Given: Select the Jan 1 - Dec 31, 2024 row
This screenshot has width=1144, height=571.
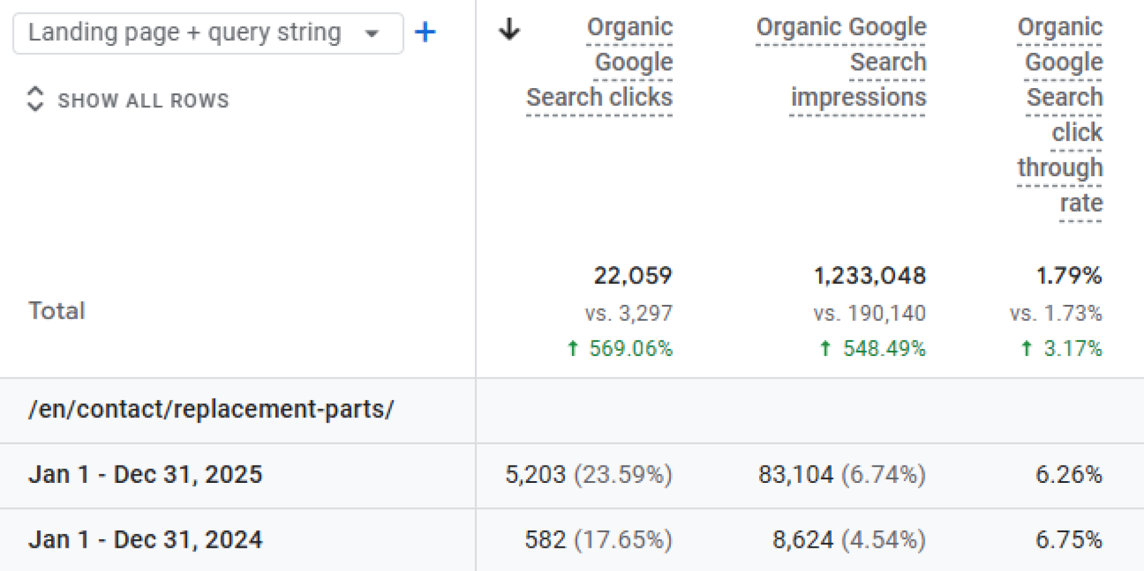Looking at the screenshot, I should tap(145, 540).
